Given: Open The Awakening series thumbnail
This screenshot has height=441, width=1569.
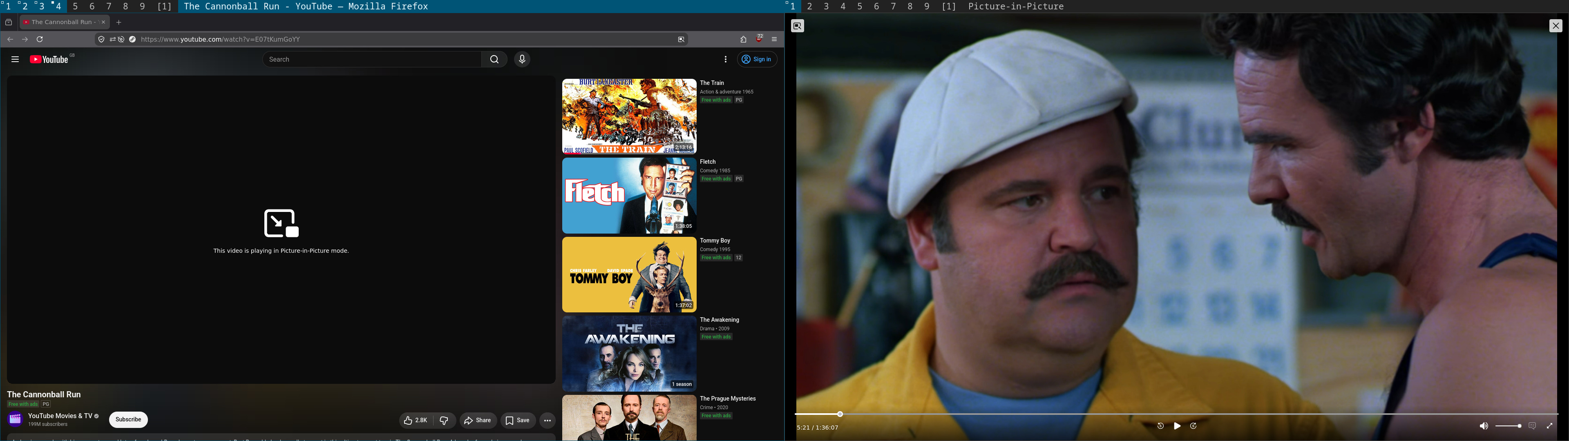Looking at the screenshot, I should click(x=629, y=354).
